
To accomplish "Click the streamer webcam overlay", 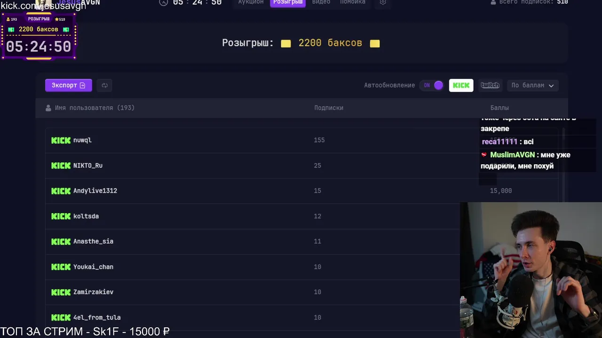I will tap(531, 270).
